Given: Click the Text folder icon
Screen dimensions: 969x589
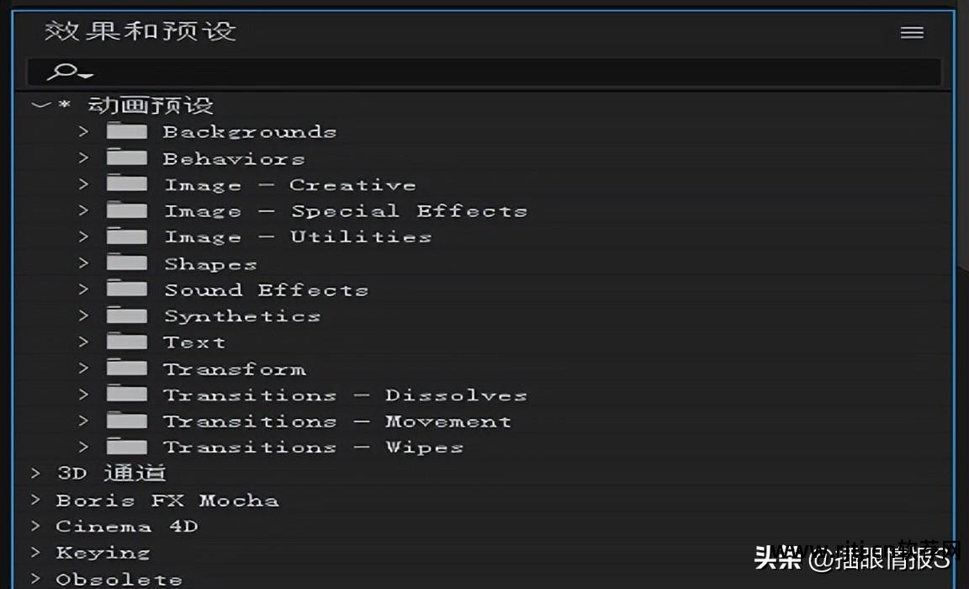Looking at the screenshot, I should tap(127, 342).
